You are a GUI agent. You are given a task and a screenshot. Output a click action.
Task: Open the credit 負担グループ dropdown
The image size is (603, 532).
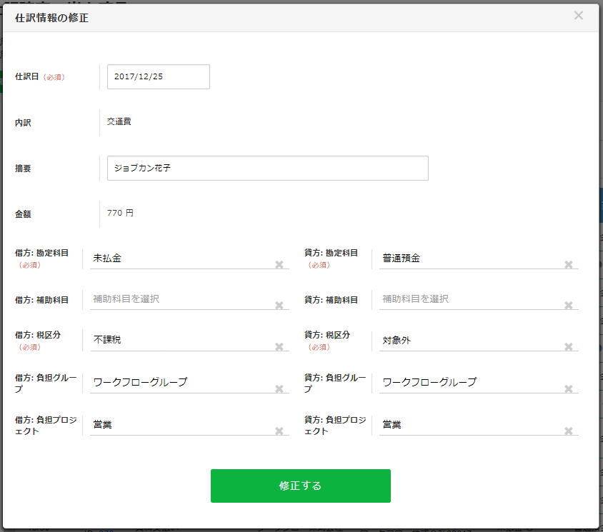pos(468,383)
